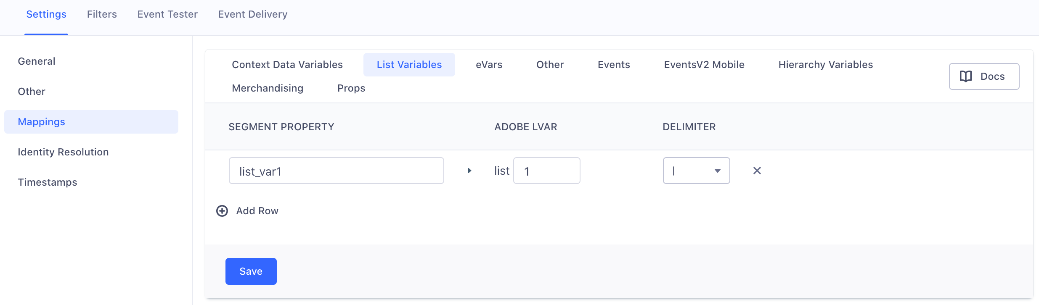The width and height of the screenshot is (1039, 305).
Task: Select the Props tab
Action: click(351, 88)
